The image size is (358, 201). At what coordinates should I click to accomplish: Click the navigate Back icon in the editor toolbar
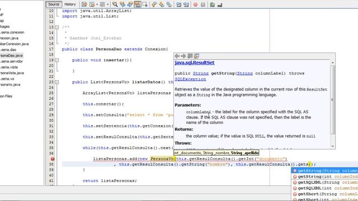pos(92,4)
